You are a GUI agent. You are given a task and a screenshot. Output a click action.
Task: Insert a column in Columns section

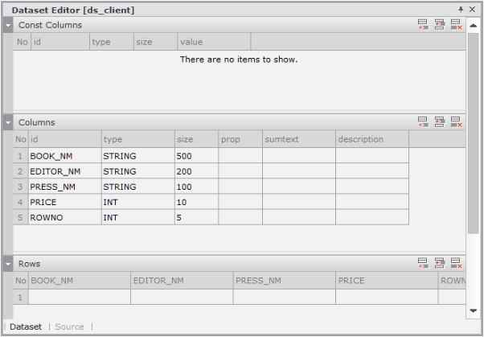pos(440,122)
